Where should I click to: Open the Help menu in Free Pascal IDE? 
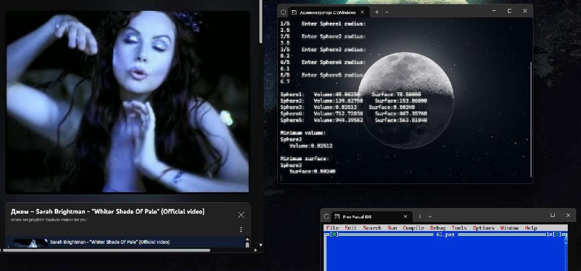click(x=531, y=228)
